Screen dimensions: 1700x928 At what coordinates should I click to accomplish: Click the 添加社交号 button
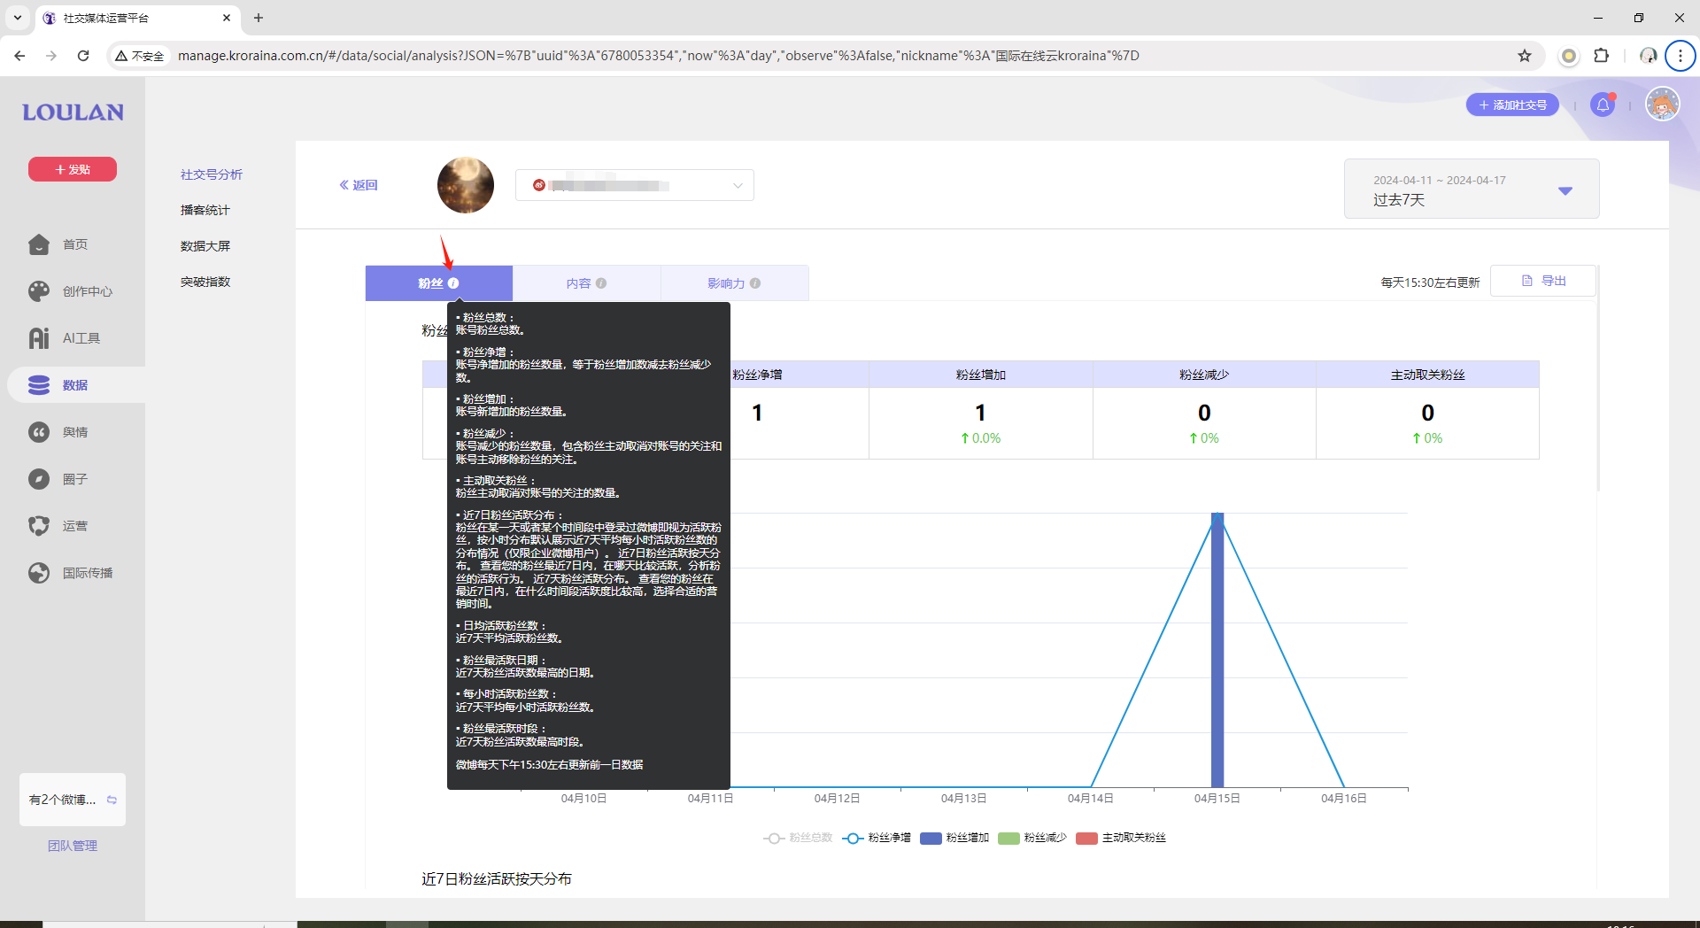pos(1512,104)
